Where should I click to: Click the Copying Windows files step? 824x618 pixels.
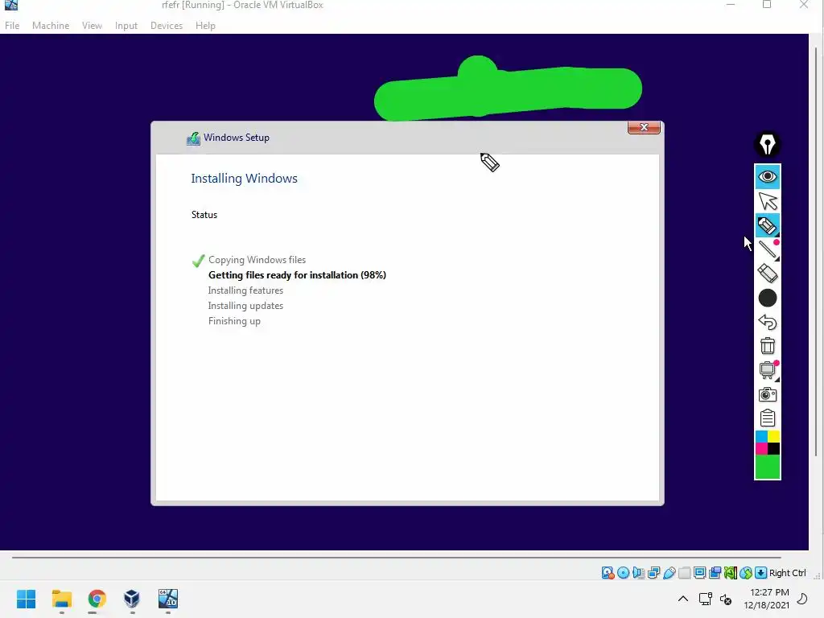coord(257,260)
